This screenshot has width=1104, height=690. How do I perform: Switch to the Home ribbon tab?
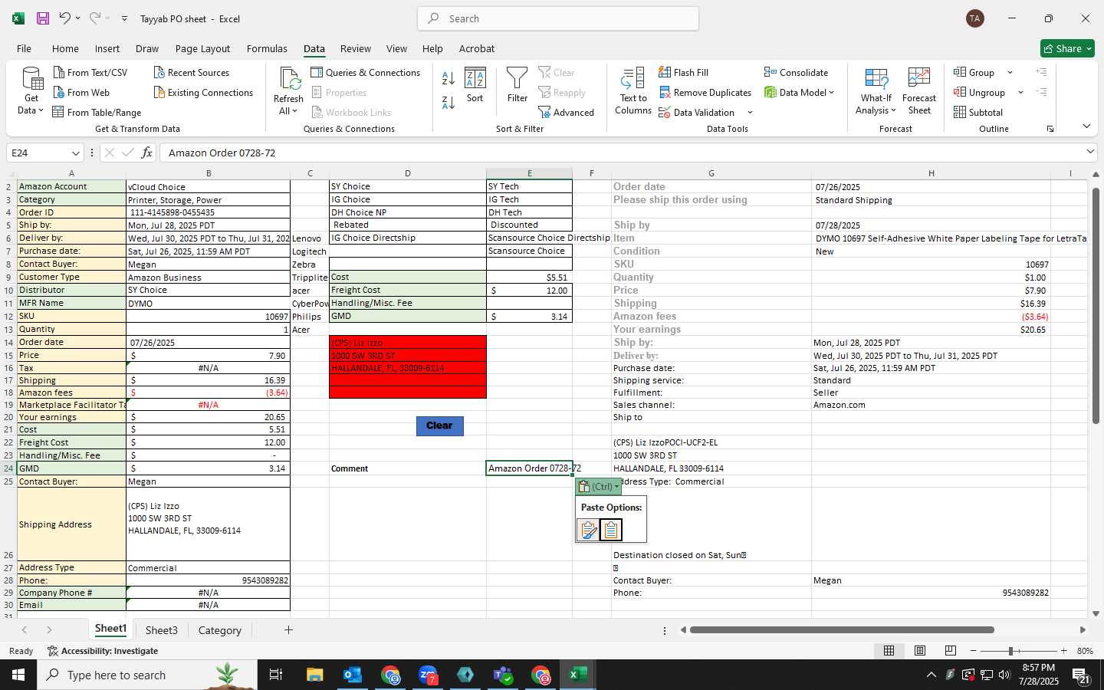(x=65, y=48)
